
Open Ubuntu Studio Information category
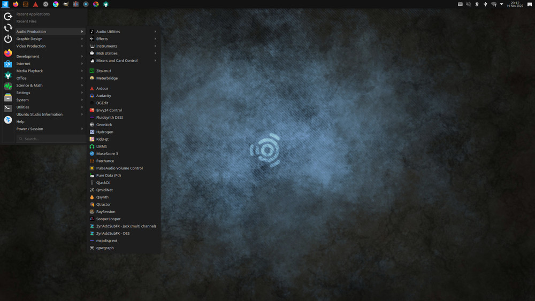tap(50, 114)
